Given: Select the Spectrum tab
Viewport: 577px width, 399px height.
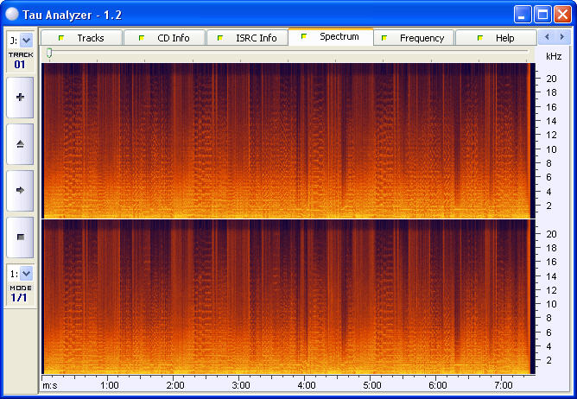Looking at the screenshot, I should click(x=331, y=36).
